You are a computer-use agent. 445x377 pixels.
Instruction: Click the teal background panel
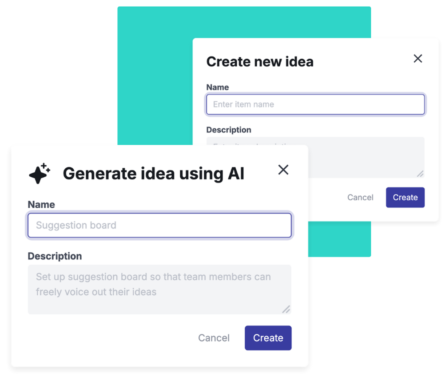point(155,67)
